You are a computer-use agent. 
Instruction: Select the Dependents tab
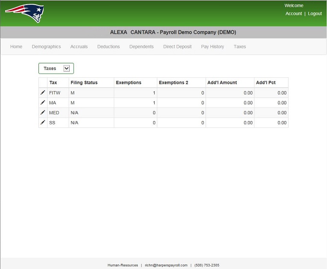pyautogui.click(x=141, y=47)
